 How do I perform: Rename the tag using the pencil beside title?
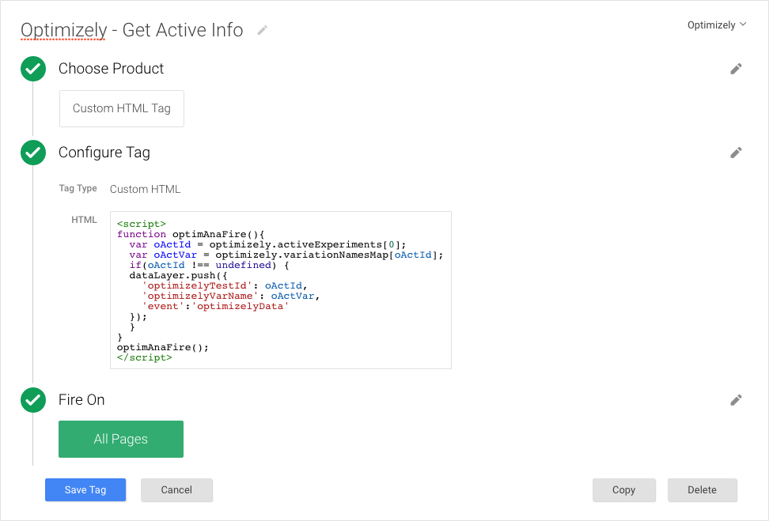[261, 29]
